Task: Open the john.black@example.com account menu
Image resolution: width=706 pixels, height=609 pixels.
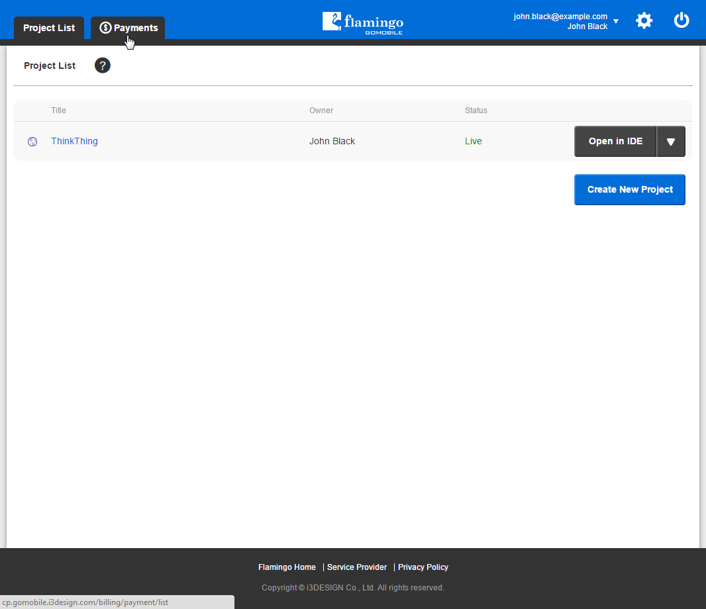Action: click(560, 17)
